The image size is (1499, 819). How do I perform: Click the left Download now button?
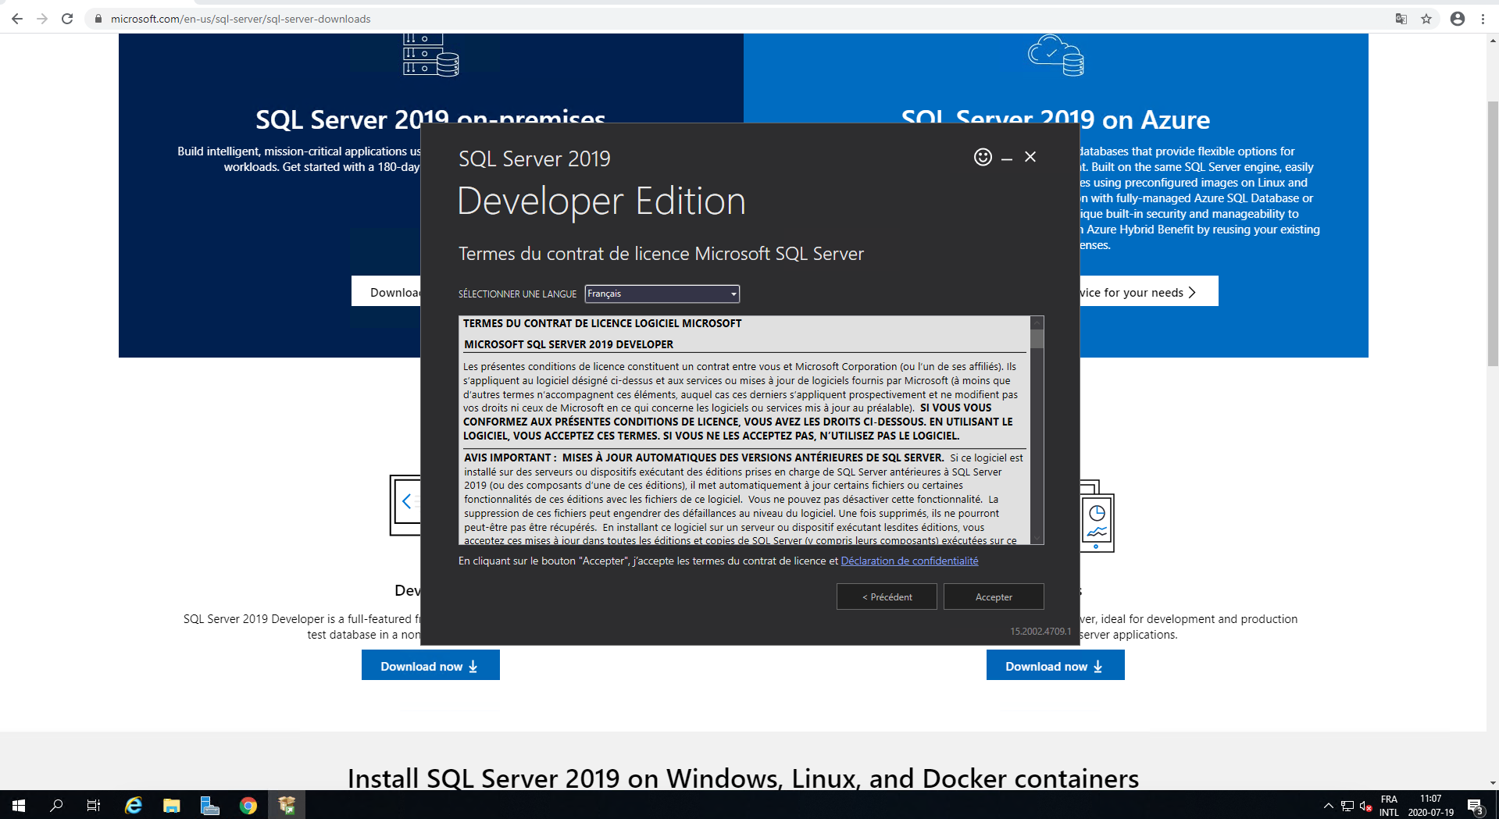click(x=430, y=665)
